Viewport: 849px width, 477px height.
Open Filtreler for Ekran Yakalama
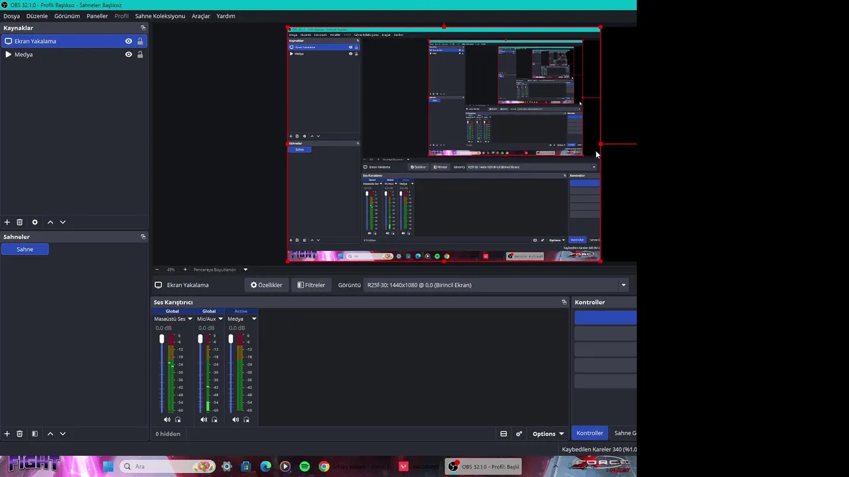pyautogui.click(x=311, y=285)
